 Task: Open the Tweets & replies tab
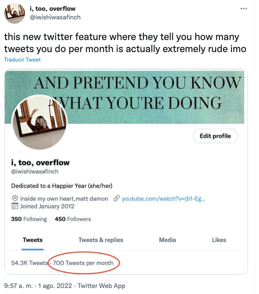click(101, 240)
